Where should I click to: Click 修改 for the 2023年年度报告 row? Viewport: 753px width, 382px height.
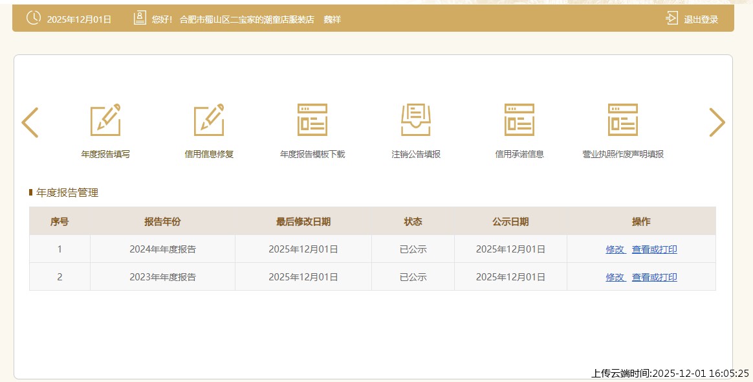(615, 277)
